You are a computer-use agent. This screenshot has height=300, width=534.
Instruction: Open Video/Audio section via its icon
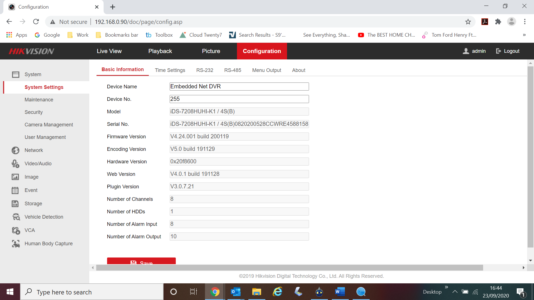[15, 164]
